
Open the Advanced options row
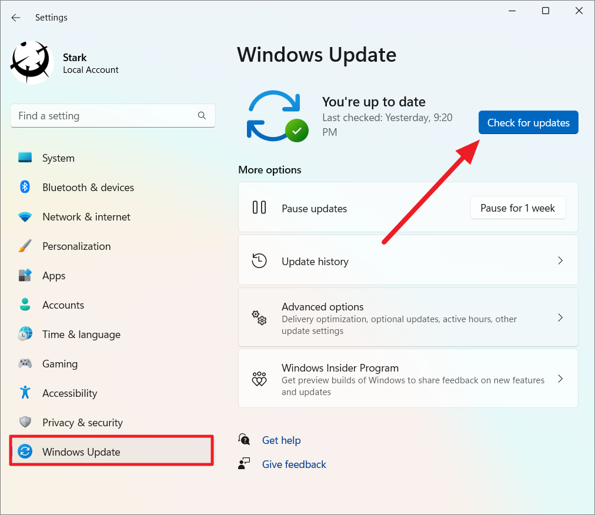tap(408, 317)
